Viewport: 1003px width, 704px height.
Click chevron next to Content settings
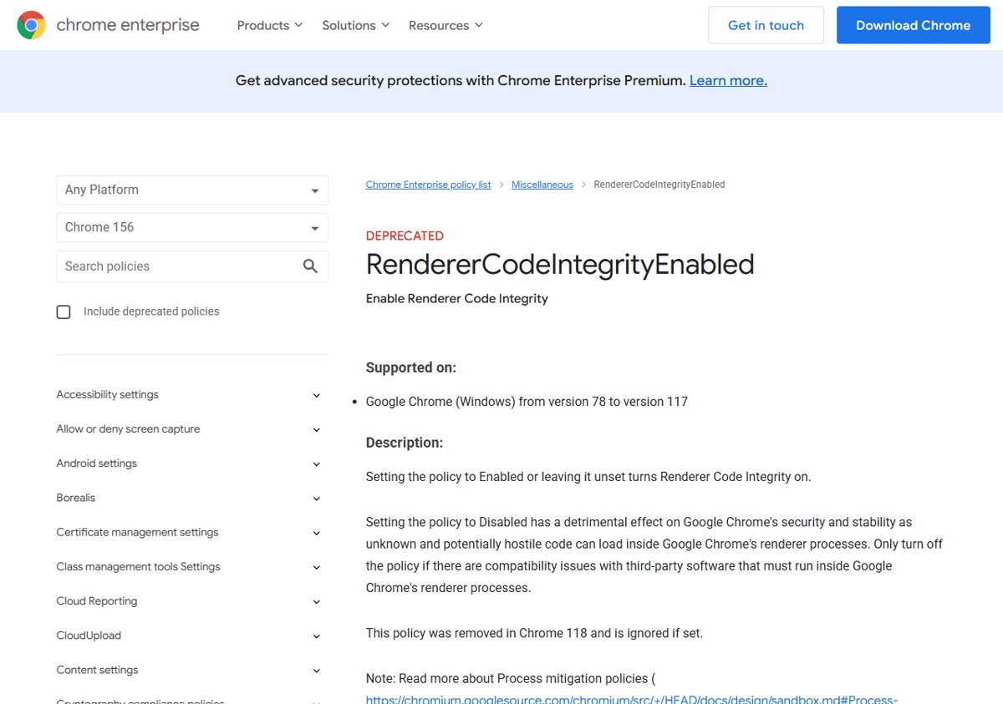[316, 671]
